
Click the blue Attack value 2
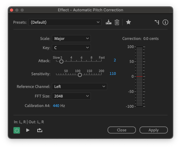click(115, 60)
